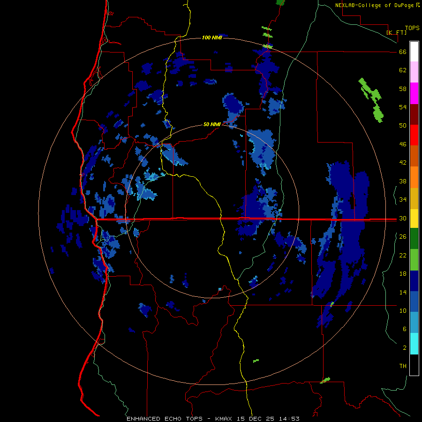Click the 14:53 timestamp

[x=289, y=419]
